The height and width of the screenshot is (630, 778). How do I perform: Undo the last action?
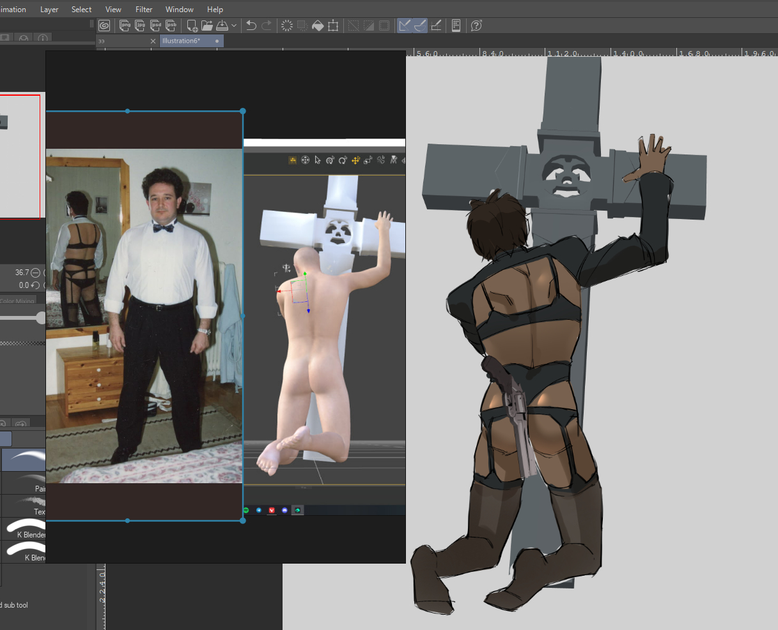click(x=251, y=26)
